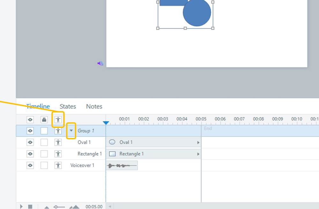Click the accessibility icon for Group 1
Viewport: 319px width, 209px height.
point(58,131)
